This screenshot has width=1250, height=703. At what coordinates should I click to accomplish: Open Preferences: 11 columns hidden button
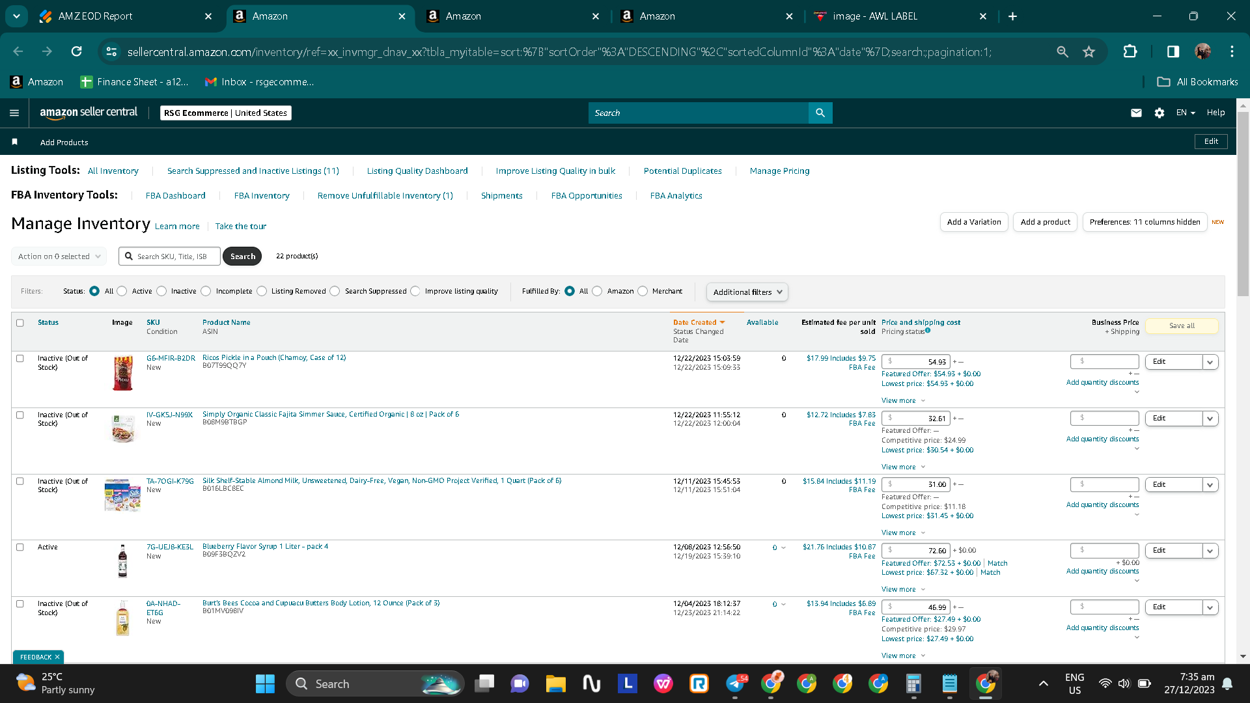click(x=1145, y=222)
